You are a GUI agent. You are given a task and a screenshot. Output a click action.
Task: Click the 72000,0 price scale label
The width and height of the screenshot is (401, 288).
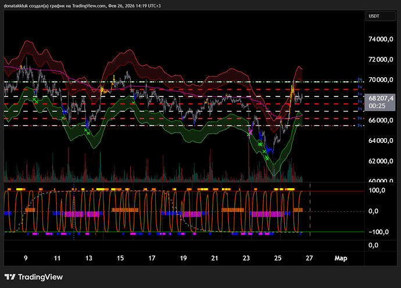pos(381,60)
